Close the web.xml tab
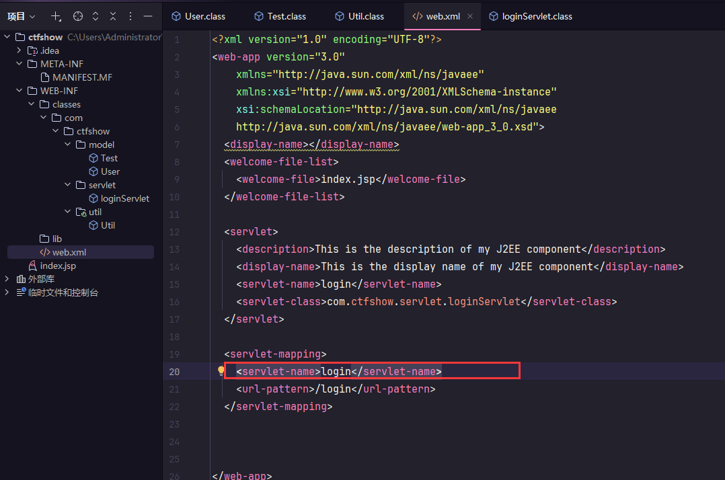This screenshot has height=480, width=725. (469, 16)
